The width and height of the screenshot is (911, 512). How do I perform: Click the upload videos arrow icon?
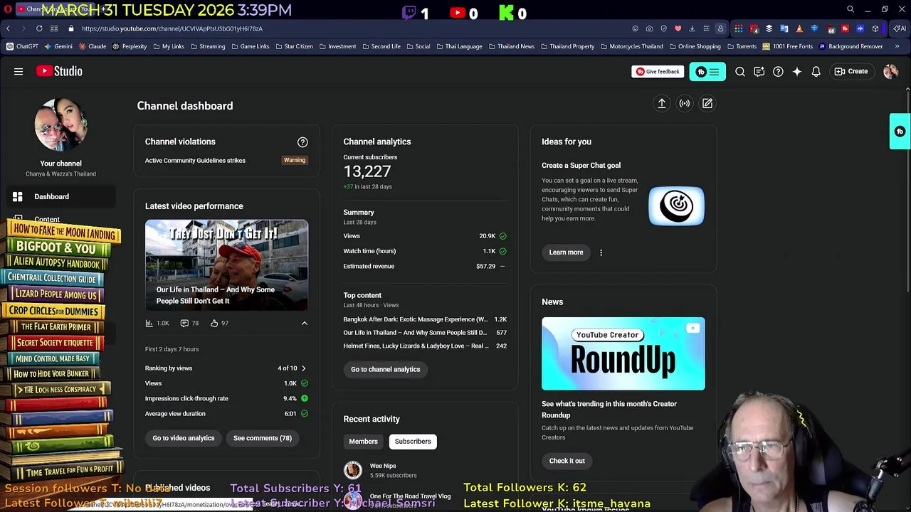(x=661, y=104)
